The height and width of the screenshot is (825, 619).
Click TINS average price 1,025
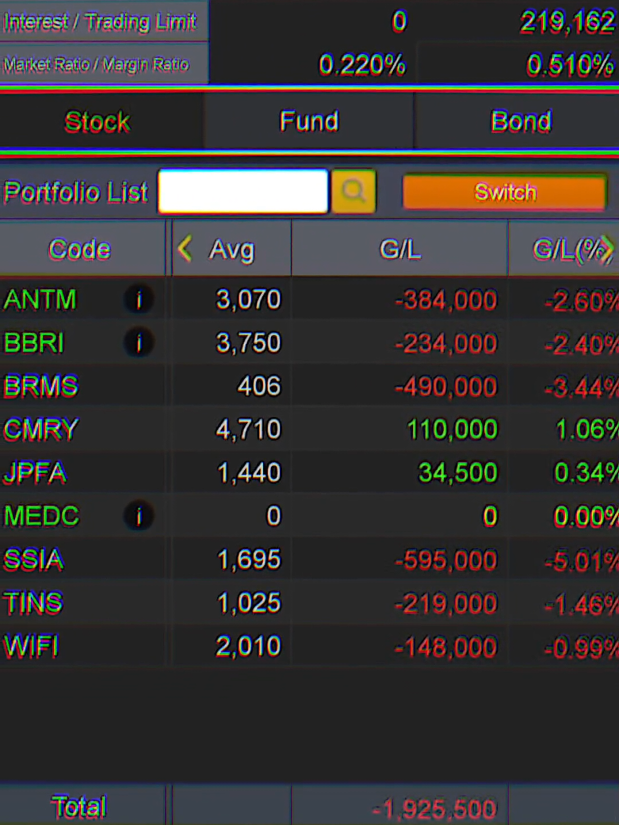pyautogui.click(x=248, y=603)
